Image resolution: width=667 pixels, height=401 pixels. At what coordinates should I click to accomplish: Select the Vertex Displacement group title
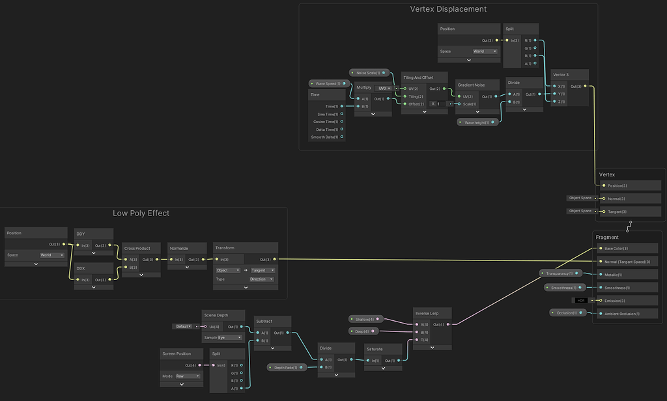click(x=447, y=8)
